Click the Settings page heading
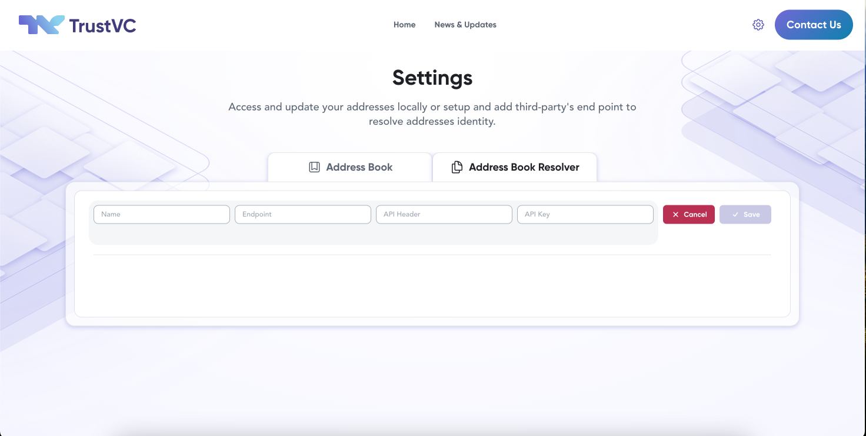This screenshot has width=866, height=436. tap(432, 78)
